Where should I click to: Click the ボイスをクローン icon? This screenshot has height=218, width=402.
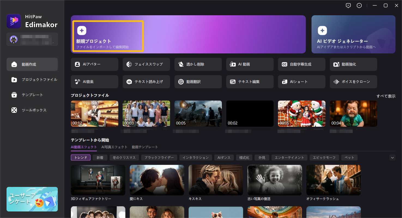[336, 82]
